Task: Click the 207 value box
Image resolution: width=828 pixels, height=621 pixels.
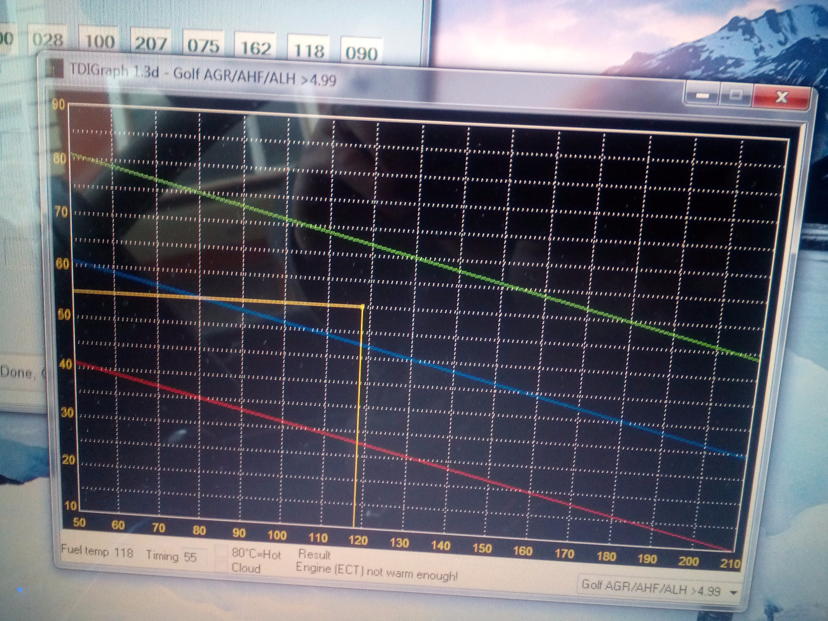Action: pos(150,44)
